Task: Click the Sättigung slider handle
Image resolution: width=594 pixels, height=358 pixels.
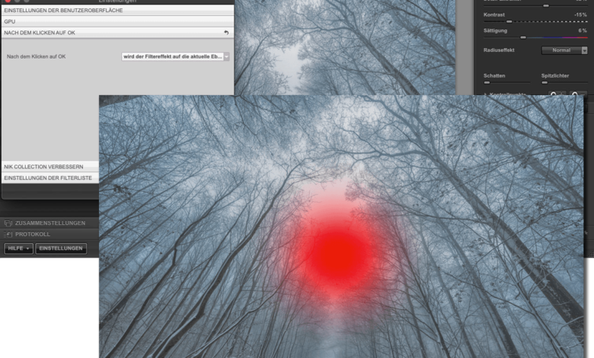Action: (x=523, y=38)
